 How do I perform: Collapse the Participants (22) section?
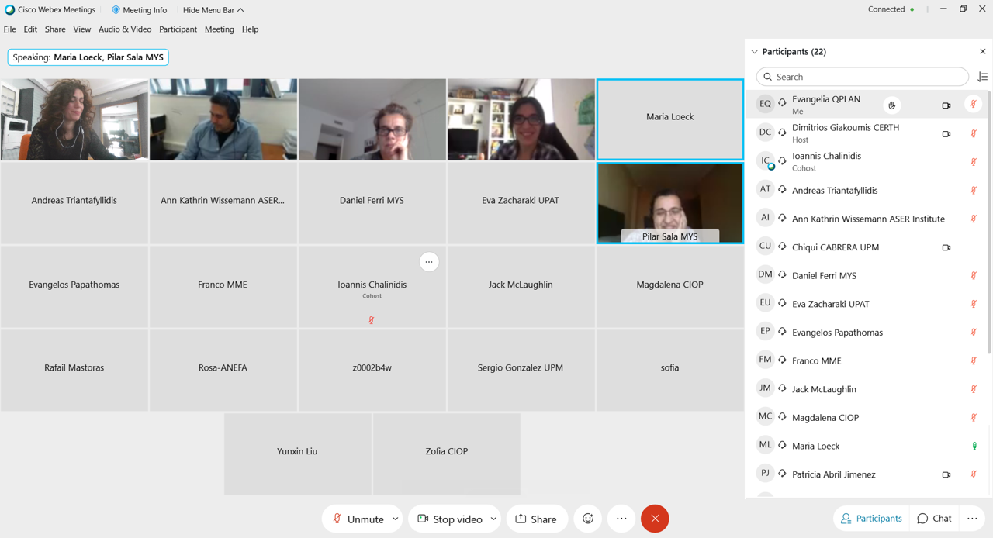[754, 52]
